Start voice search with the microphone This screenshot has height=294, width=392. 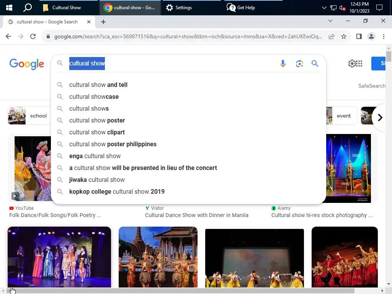pos(283,64)
